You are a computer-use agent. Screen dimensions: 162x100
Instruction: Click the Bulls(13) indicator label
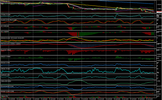click(6, 57)
